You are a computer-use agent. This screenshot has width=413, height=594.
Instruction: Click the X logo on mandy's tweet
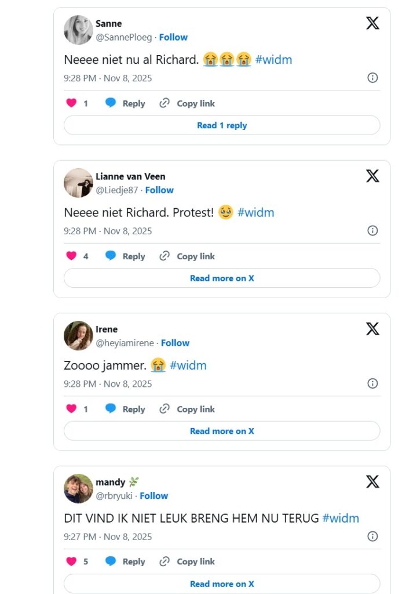[372, 481]
